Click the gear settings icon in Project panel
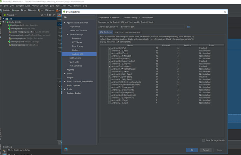This screenshot has width=241, height=155. point(50,15)
